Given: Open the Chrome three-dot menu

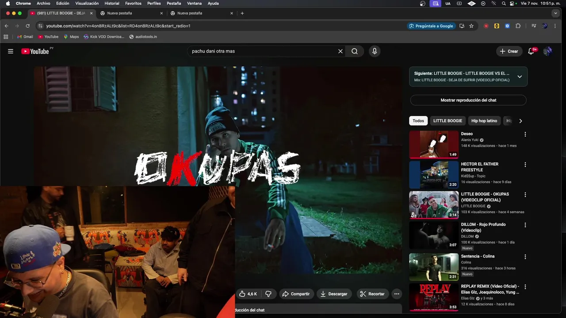Looking at the screenshot, I should click(555, 26).
